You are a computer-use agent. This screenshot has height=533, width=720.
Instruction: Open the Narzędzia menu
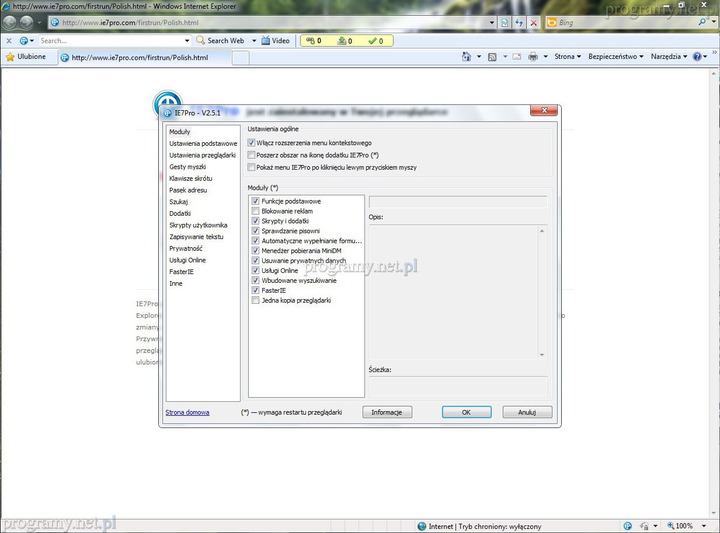[x=669, y=57]
